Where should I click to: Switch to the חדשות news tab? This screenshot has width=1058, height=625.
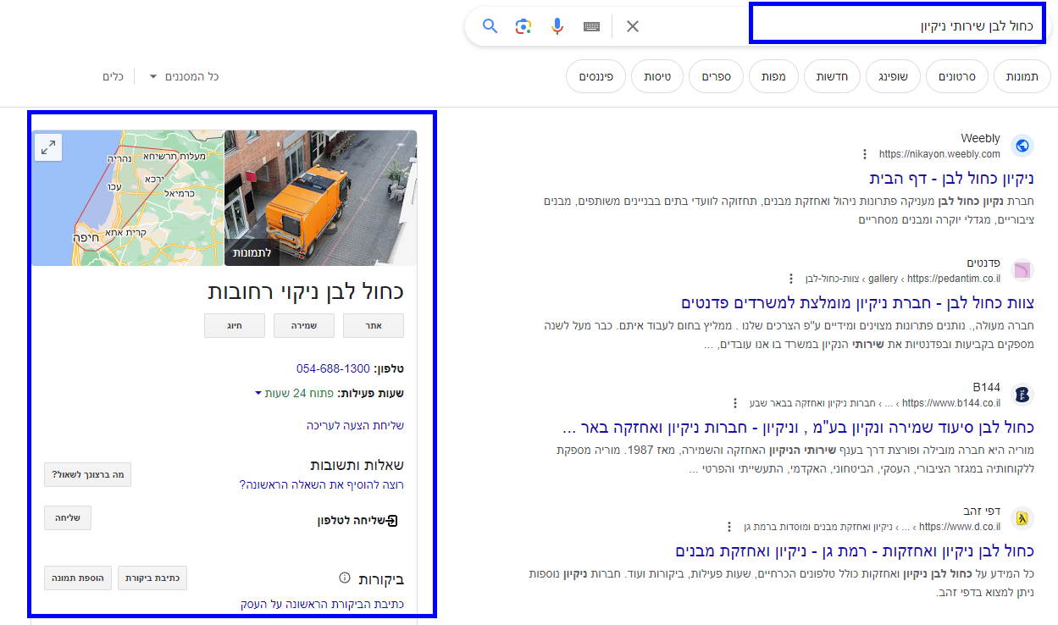point(832,77)
